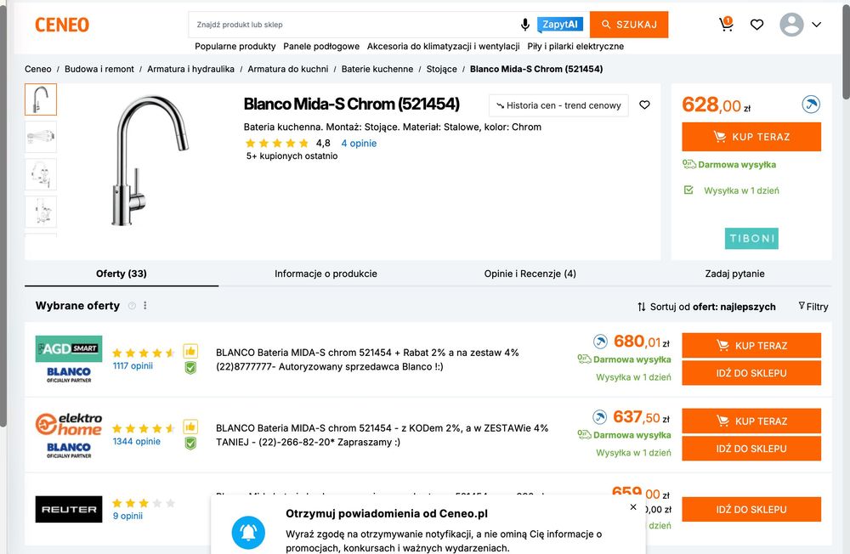Click the thumbs-up badge for AGD Smart offer
This screenshot has width=850, height=554.
coord(190,351)
